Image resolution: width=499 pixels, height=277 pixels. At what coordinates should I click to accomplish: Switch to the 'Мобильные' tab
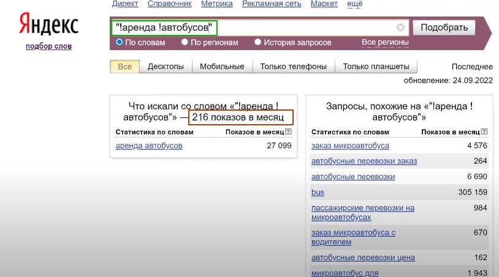(222, 67)
